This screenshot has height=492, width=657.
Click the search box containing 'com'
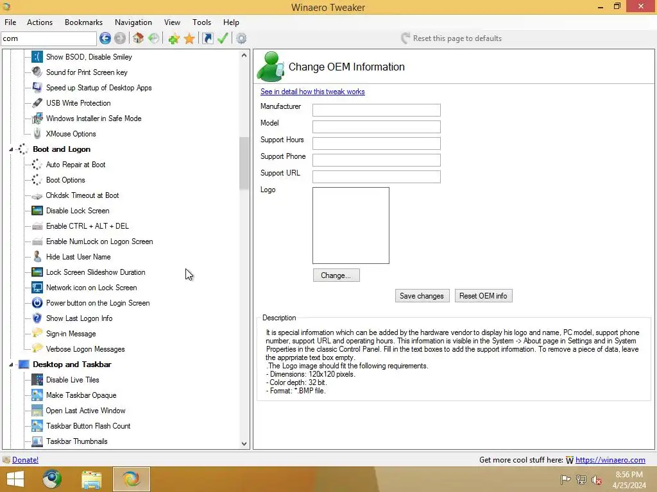(49, 38)
